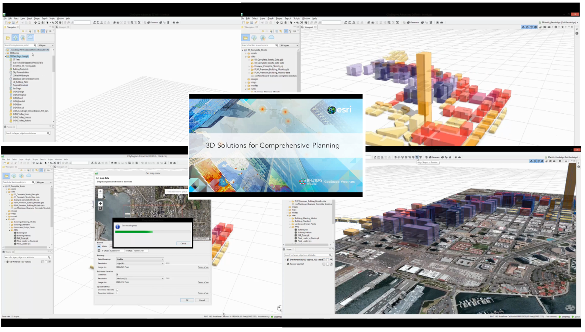
Task: Toggle Get terrain checkbox in Get map data
Action: coord(117,275)
